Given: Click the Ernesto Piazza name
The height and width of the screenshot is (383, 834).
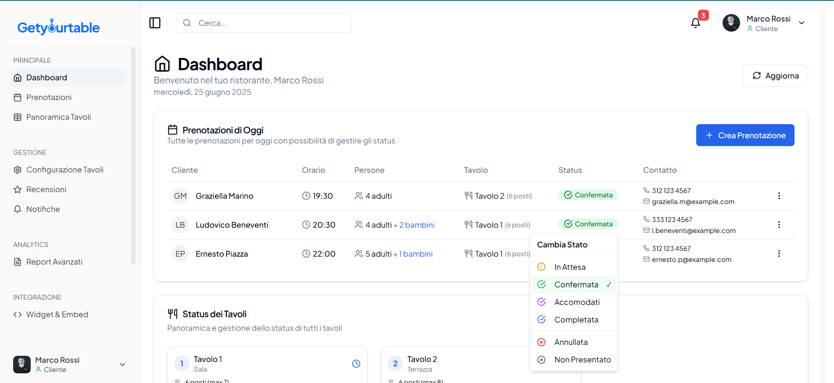Looking at the screenshot, I should (222, 254).
